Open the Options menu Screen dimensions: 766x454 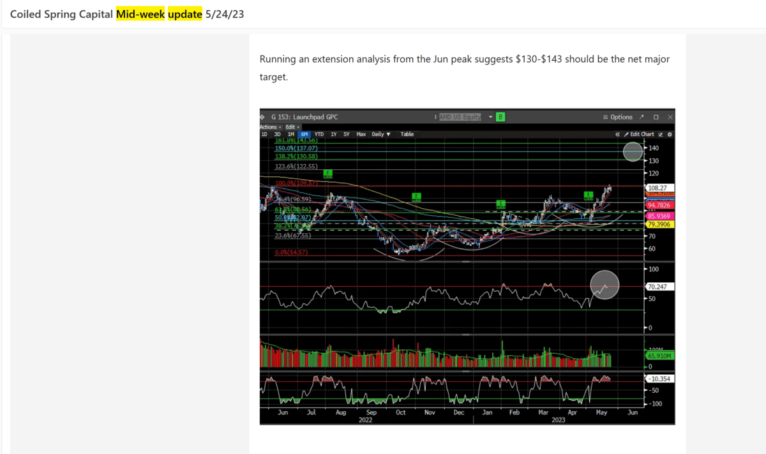coord(617,117)
